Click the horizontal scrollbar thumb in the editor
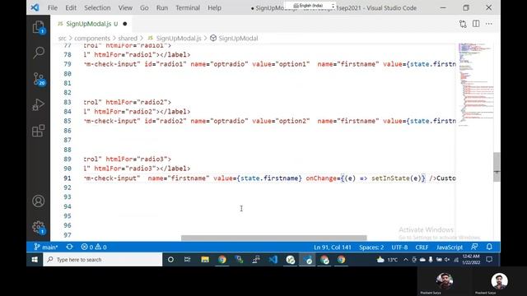This screenshot has height=296, width=527. click(x=274, y=238)
